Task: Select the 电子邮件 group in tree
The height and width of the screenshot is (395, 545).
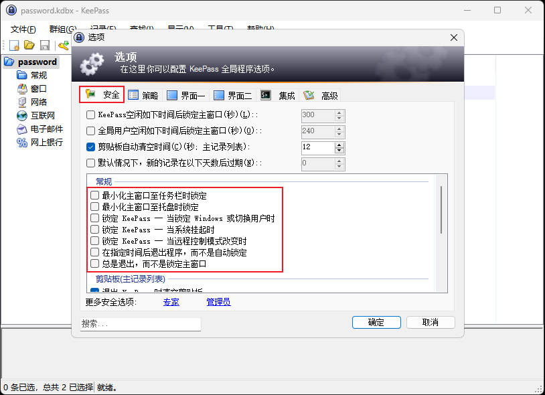Action: coord(46,129)
